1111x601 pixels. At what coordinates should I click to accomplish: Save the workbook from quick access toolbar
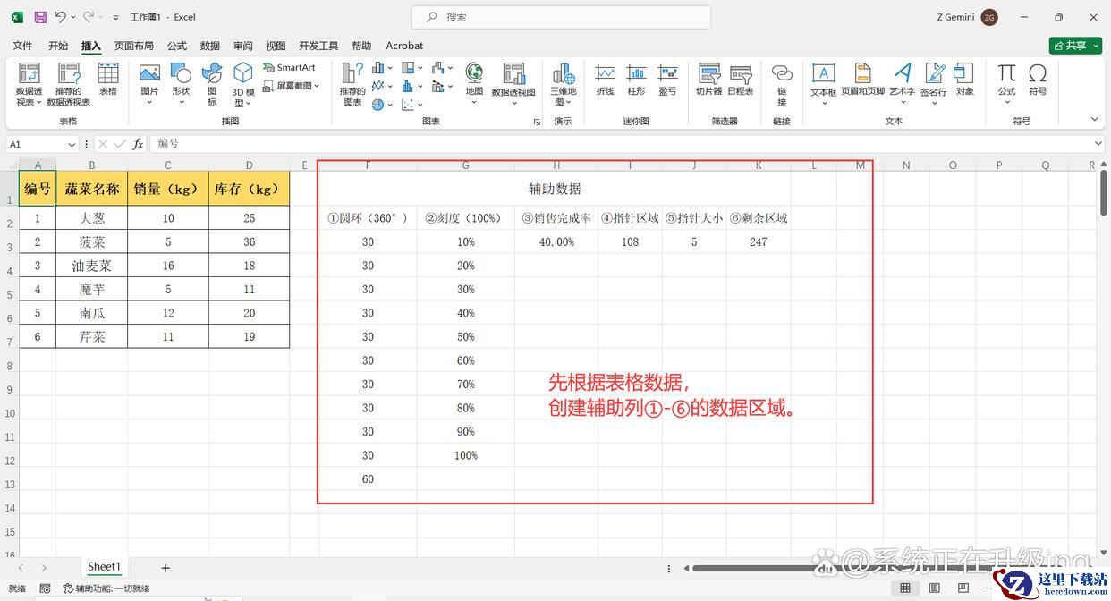[x=40, y=17]
